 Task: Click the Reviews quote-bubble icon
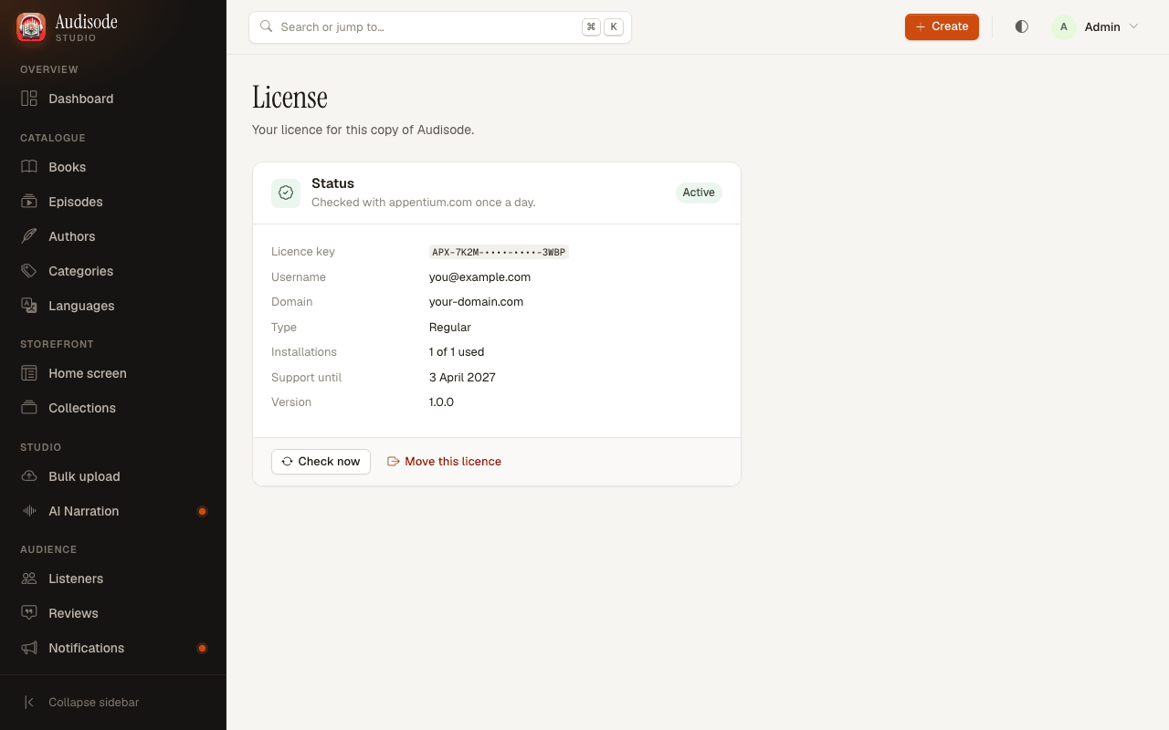point(29,613)
